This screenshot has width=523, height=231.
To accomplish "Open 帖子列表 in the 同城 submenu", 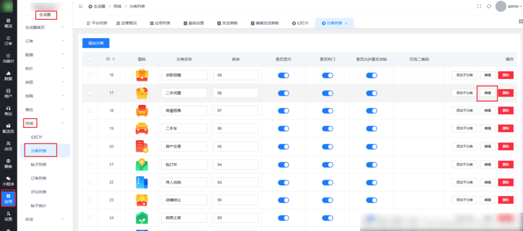I will point(38,164).
